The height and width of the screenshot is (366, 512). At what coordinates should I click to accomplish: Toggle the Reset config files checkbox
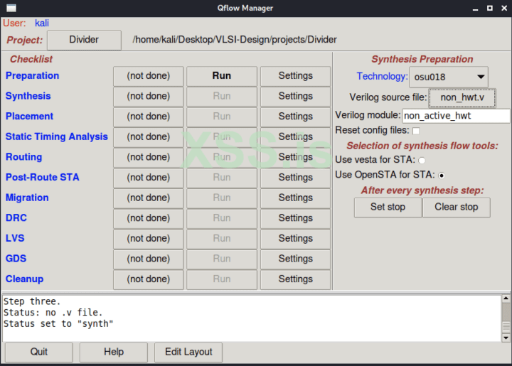click(x=416, y=131)
